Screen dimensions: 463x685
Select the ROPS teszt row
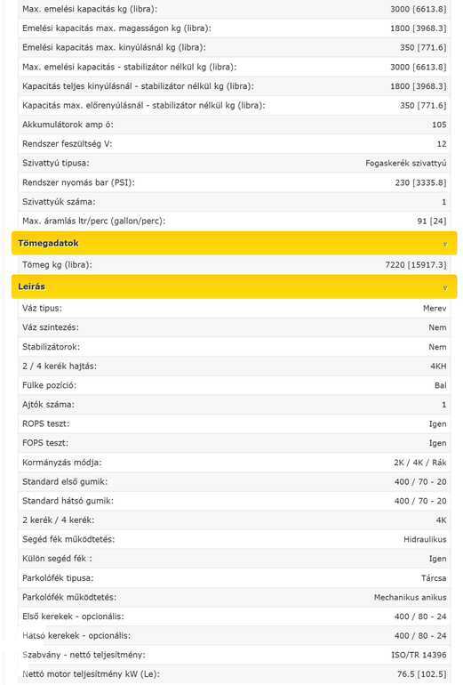234,423
